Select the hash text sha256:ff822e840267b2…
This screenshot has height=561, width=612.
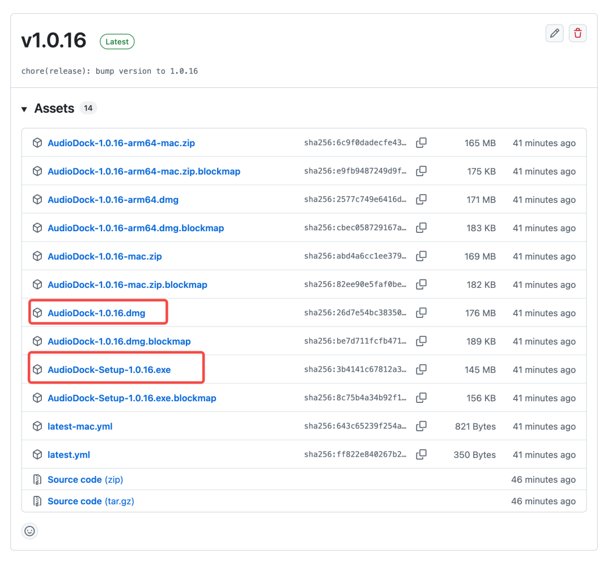355,454
